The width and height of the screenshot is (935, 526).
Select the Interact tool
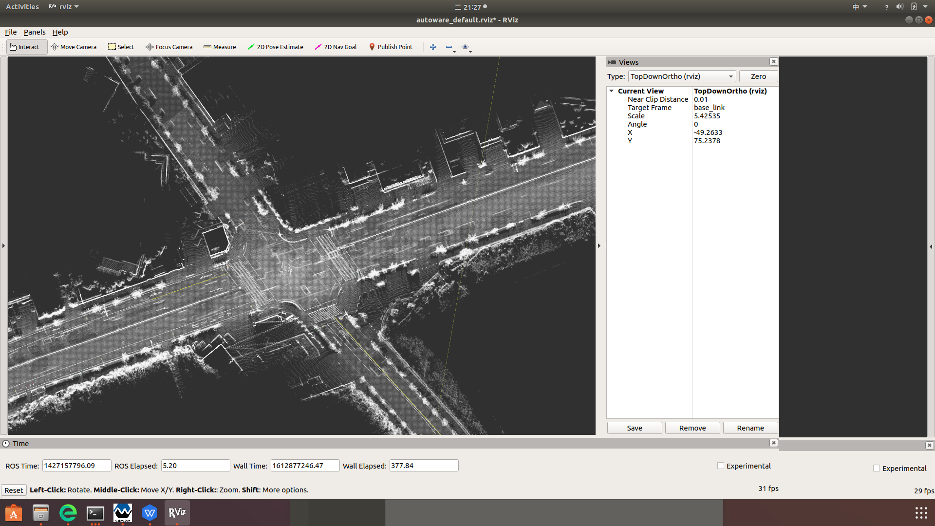[24, 47]
